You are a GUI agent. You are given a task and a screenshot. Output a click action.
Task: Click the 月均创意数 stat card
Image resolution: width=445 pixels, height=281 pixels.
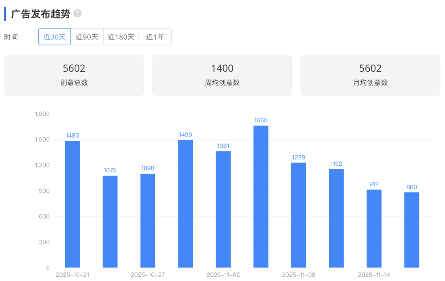370,75
